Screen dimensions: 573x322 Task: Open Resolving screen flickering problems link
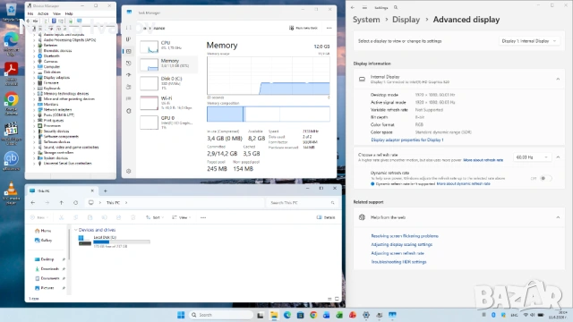click(x=405, y=236)
